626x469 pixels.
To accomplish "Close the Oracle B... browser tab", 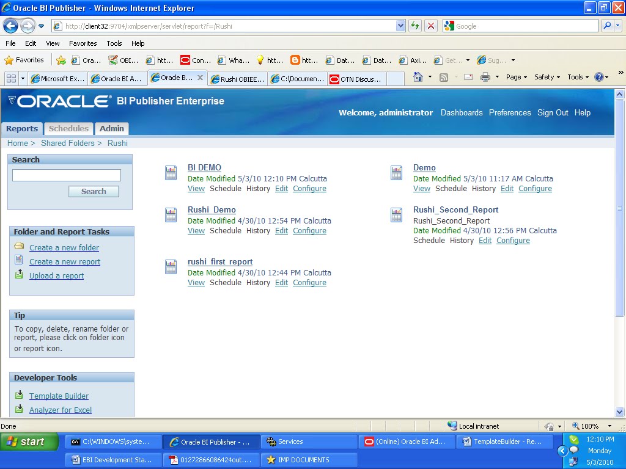I will tap(201, 78).
